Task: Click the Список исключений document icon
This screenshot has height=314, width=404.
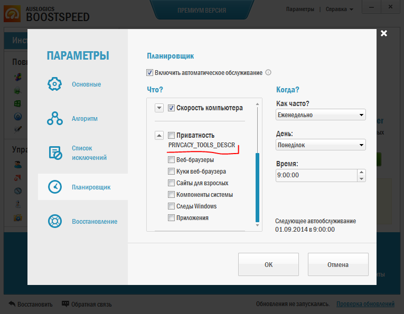Action: click(55, 153)
